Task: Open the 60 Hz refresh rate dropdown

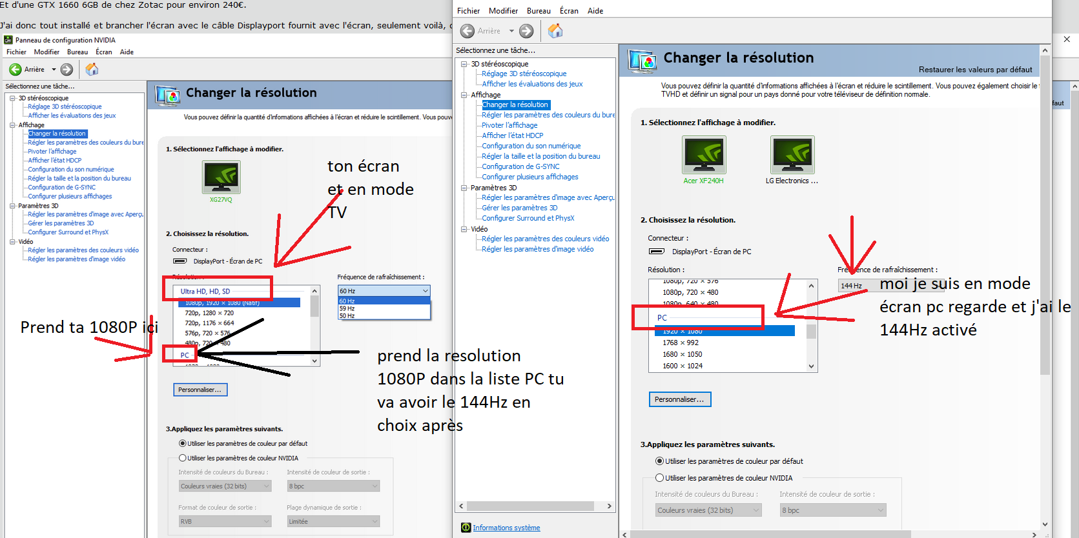Action: (384, 291)
